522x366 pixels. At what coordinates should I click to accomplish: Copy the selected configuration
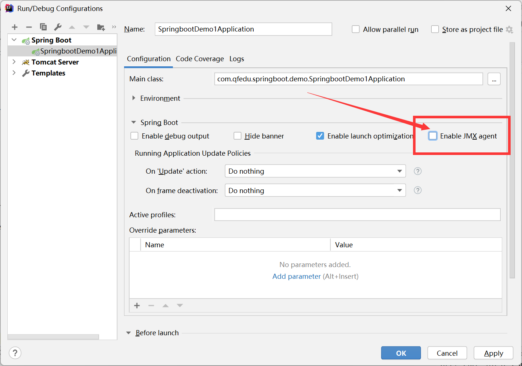tap(43, 27)
